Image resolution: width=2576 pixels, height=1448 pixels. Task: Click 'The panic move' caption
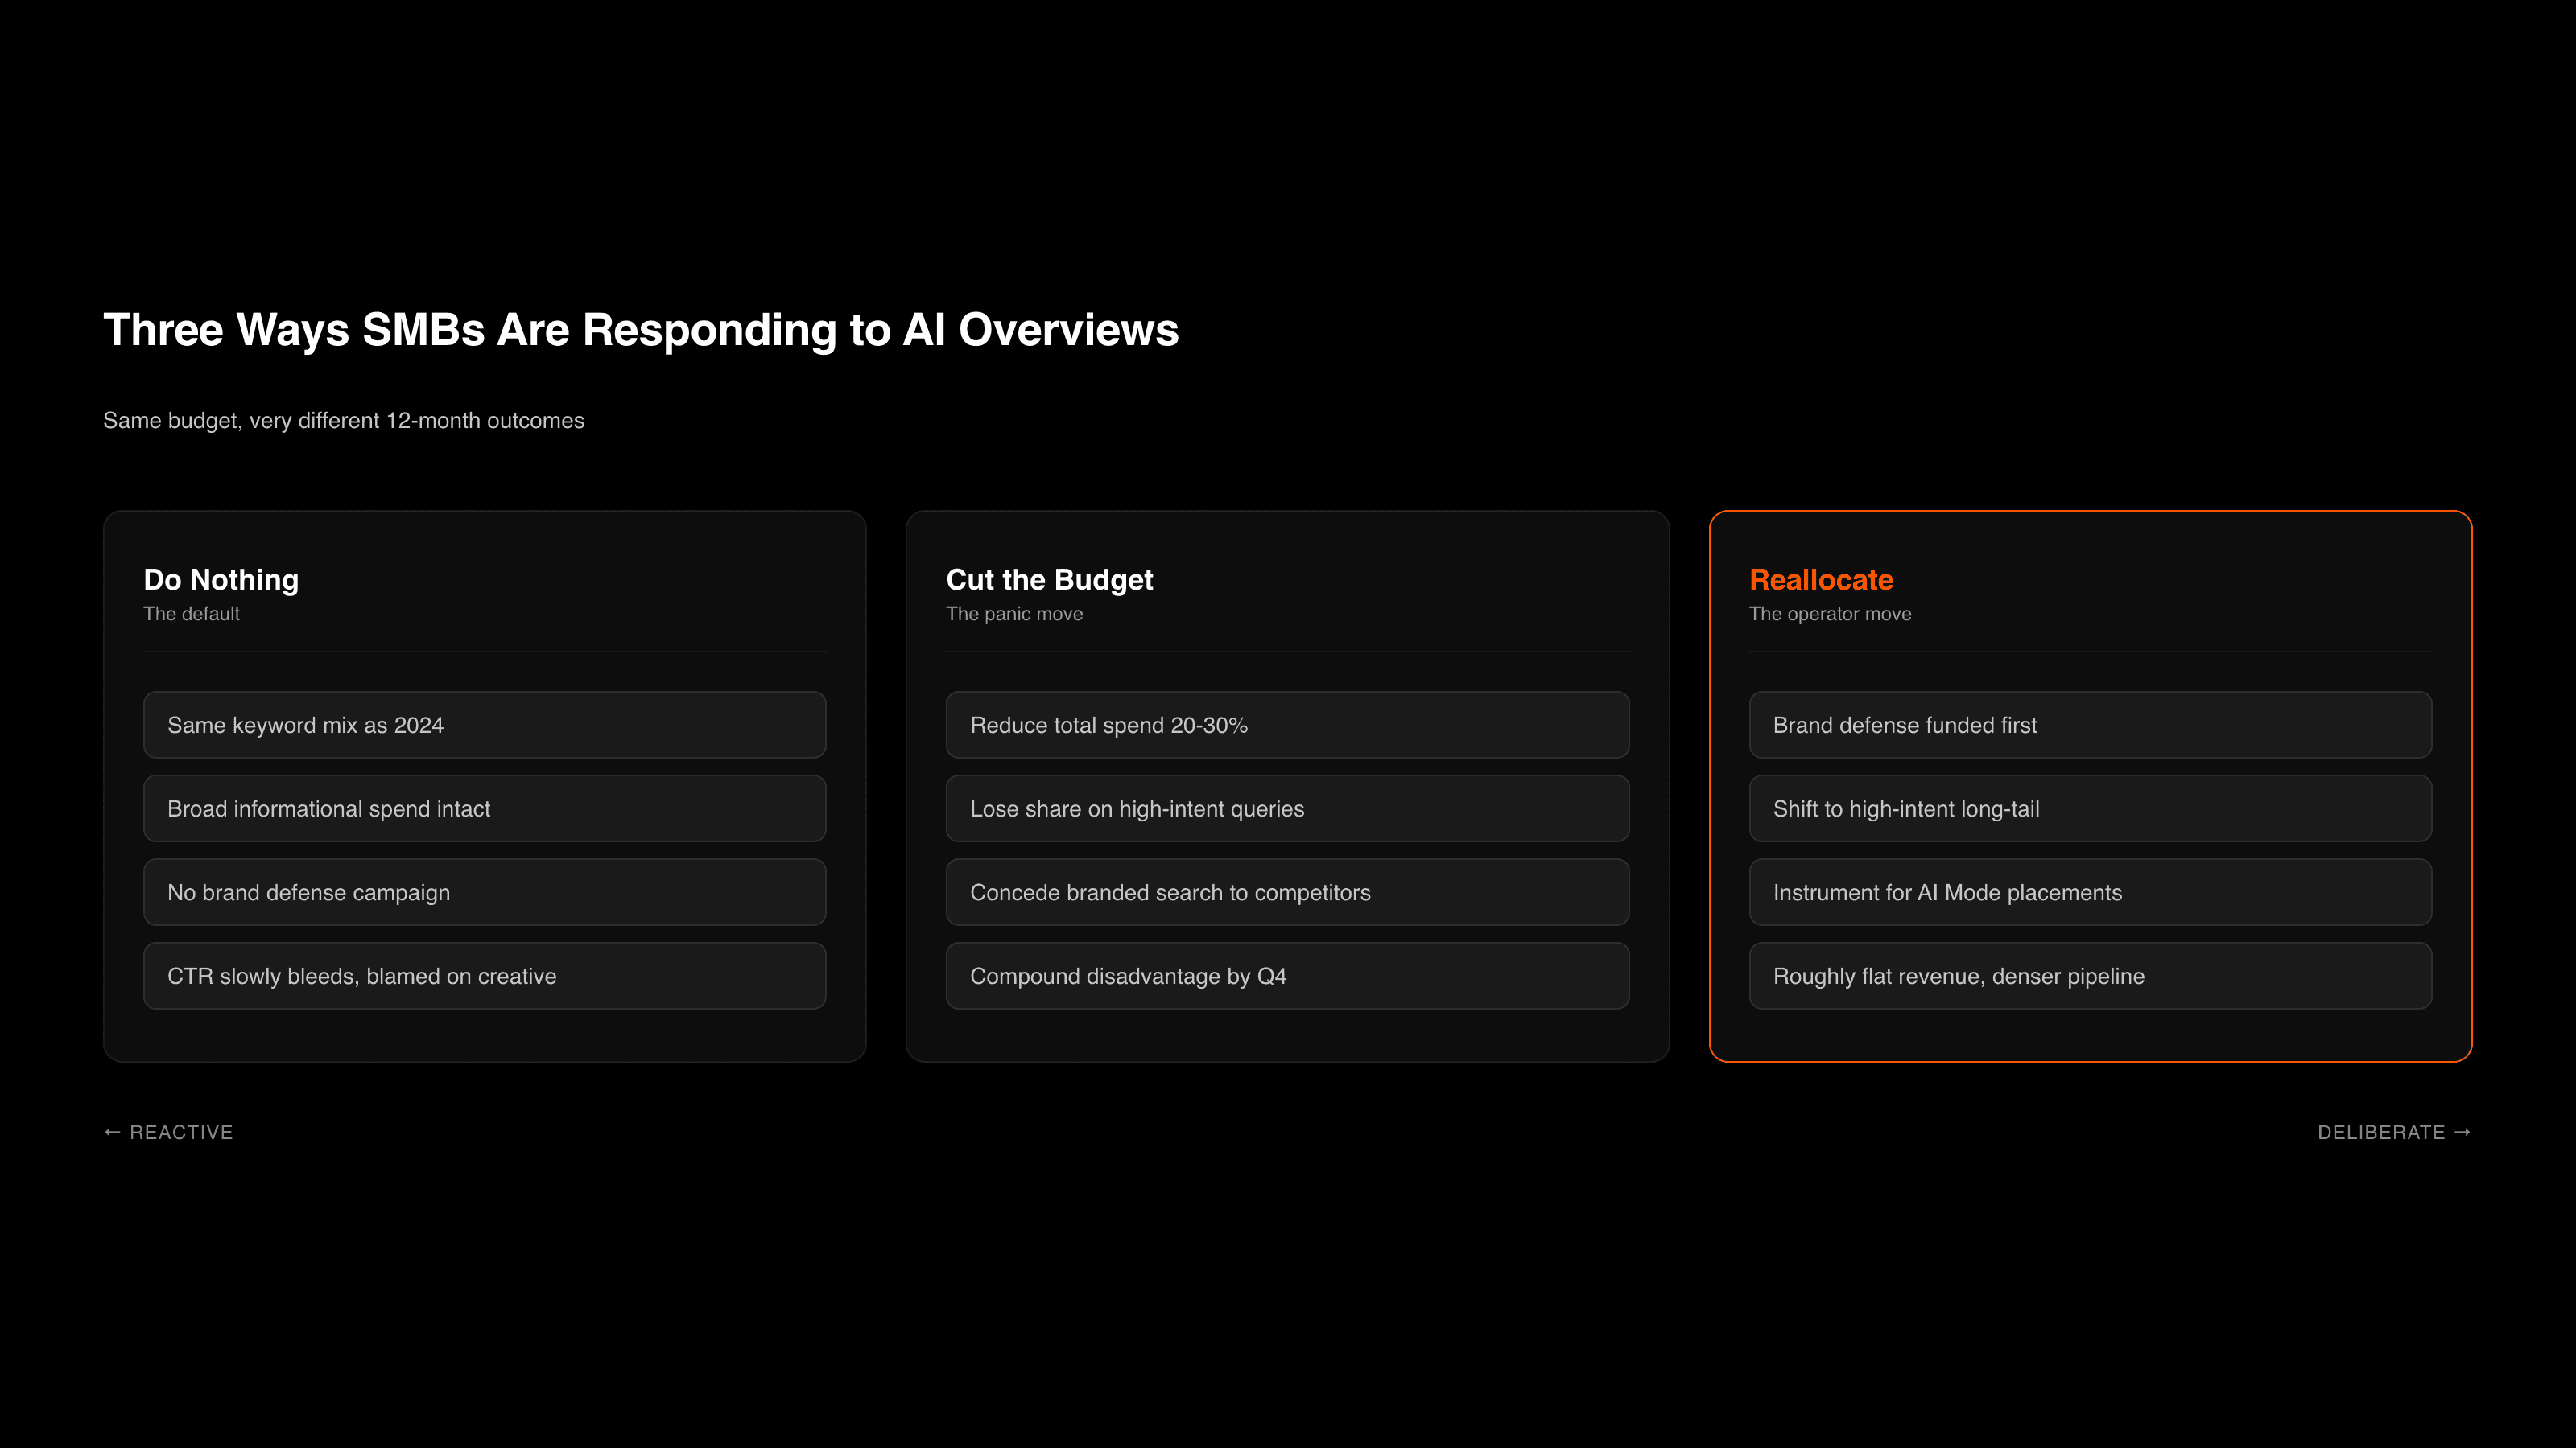coord(1014,614)
